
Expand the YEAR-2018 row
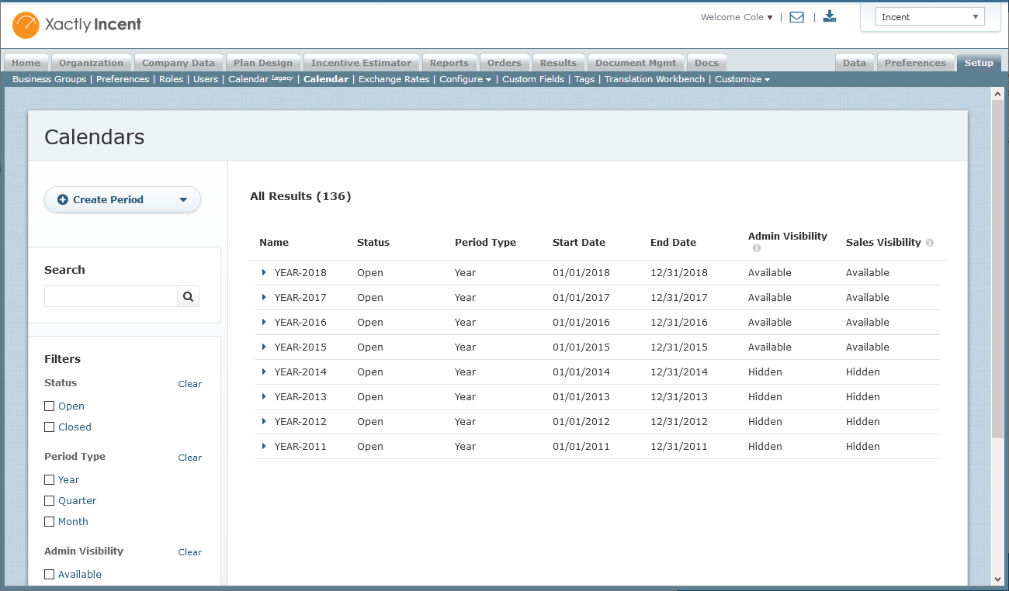tap(264, 273)
